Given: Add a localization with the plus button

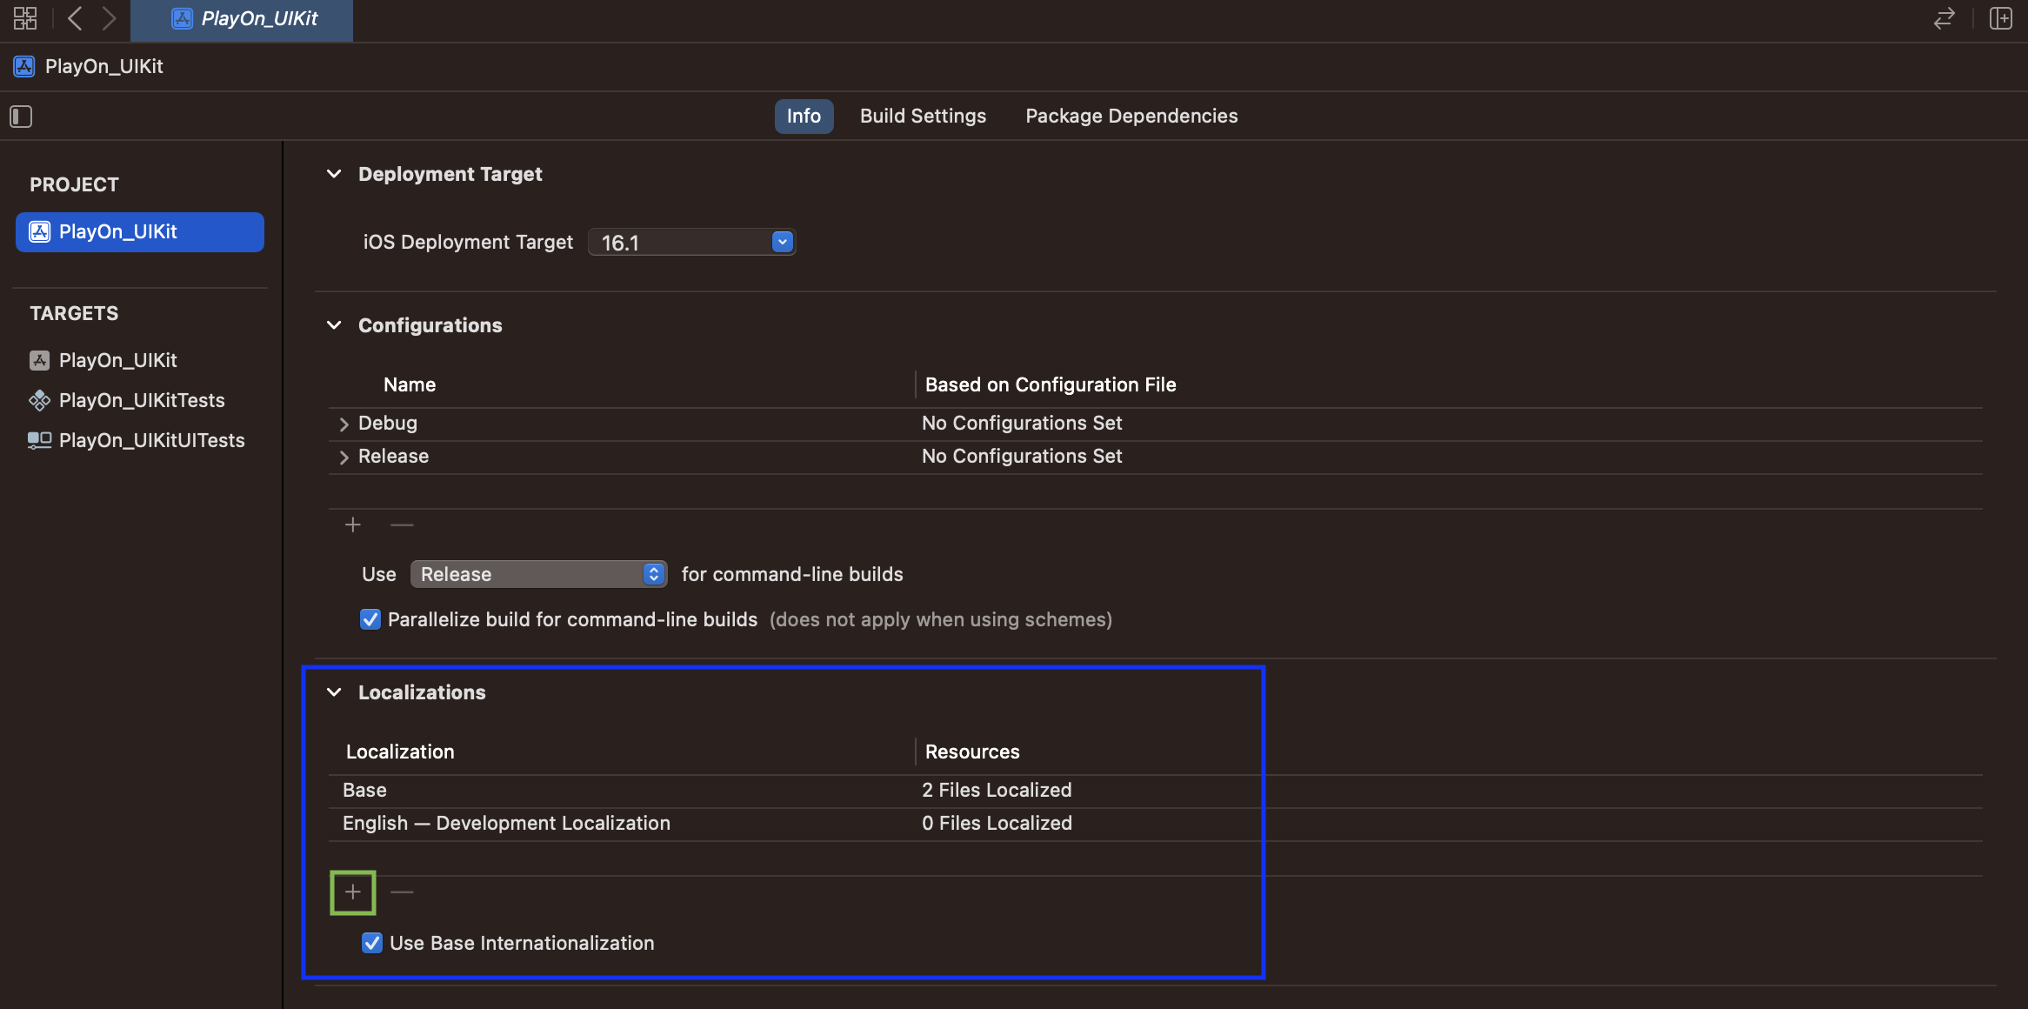Looking at the screenshot, I should (352, 892).
